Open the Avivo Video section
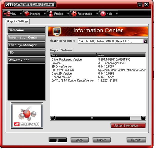Viewport: 160px width, 149px height. pyautogui.click(x=26, y=60)
